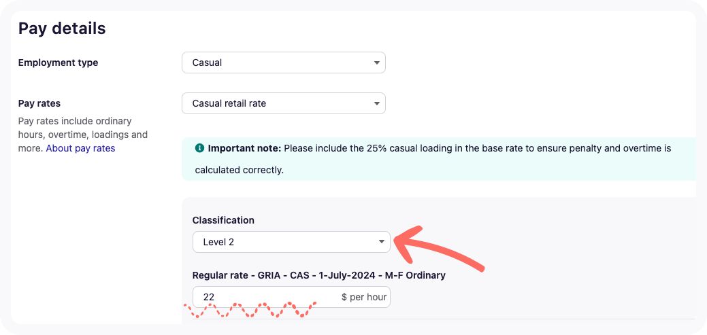Image resolution: width=707 pixels, height=335 pixels.
Task: Click the Classification label
Action: [x=223, y=220]
